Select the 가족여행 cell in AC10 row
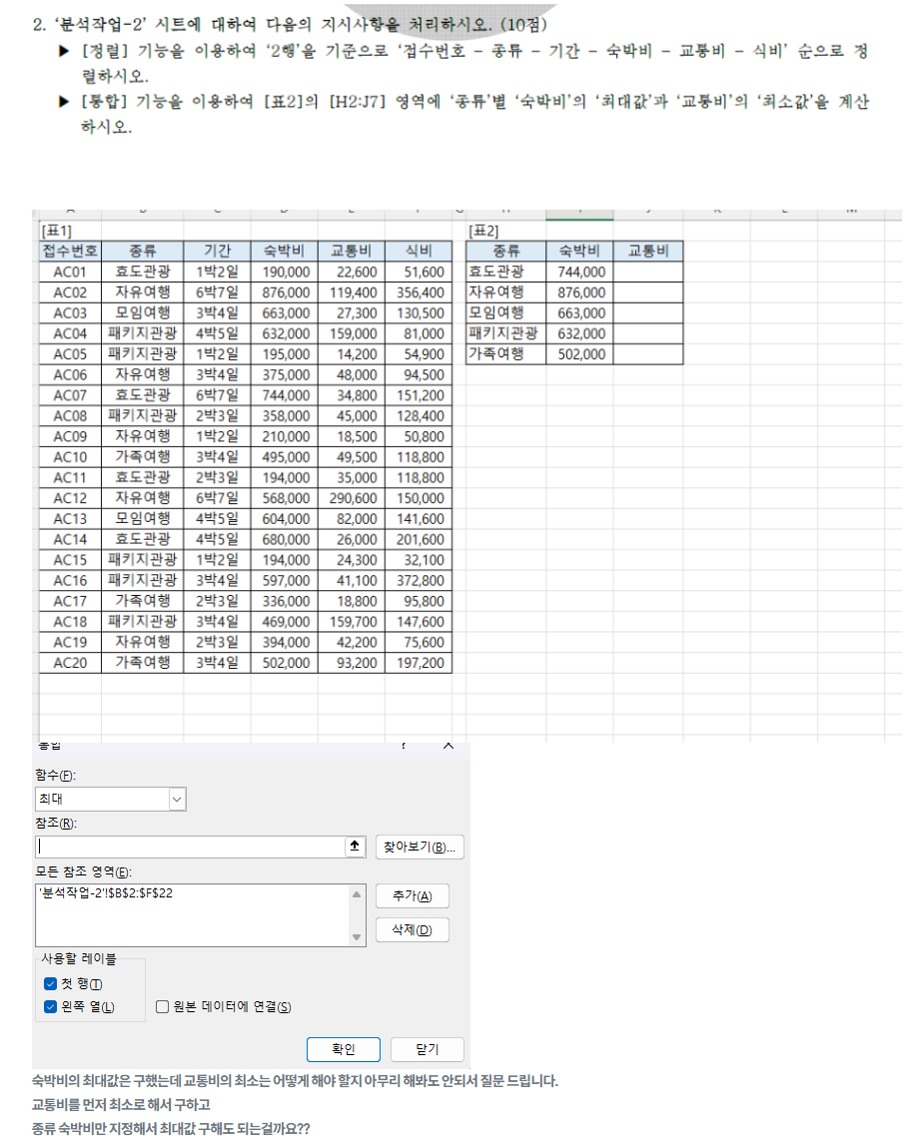 (143, 456)
